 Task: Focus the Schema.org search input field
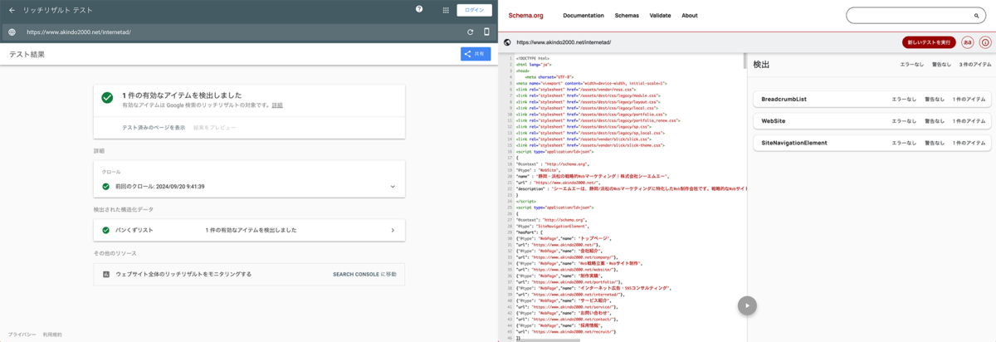[x=909, y=16]
